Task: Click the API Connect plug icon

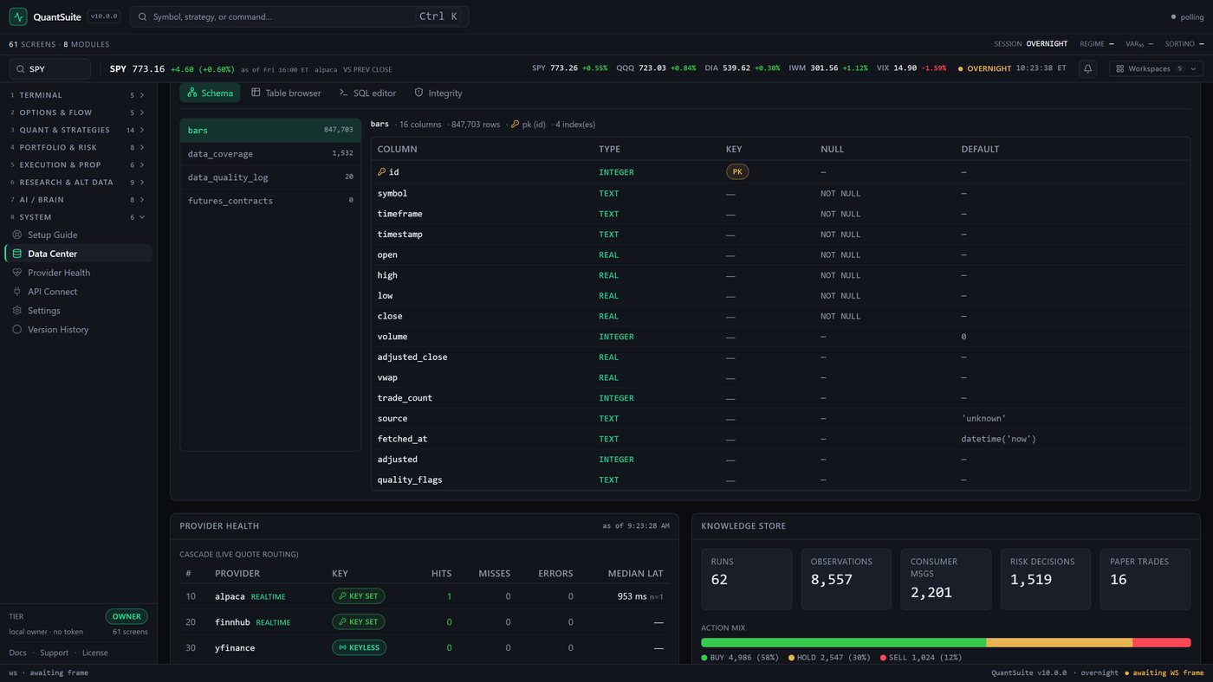Action: (17, 292)
